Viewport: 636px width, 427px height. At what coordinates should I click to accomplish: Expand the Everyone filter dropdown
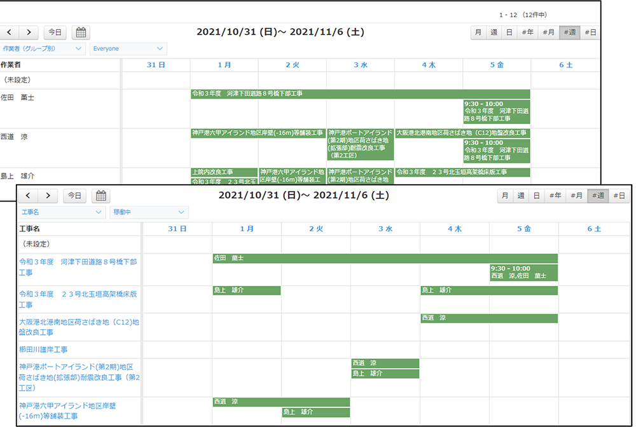tap(128, 49)
